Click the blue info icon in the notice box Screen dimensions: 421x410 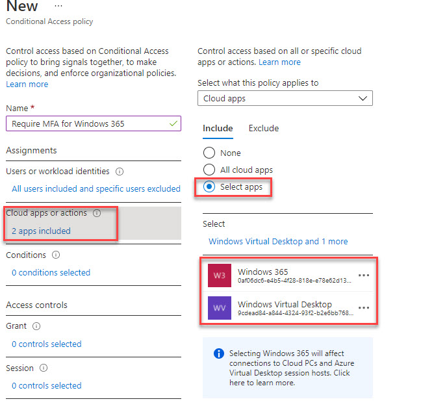(219, 353)
